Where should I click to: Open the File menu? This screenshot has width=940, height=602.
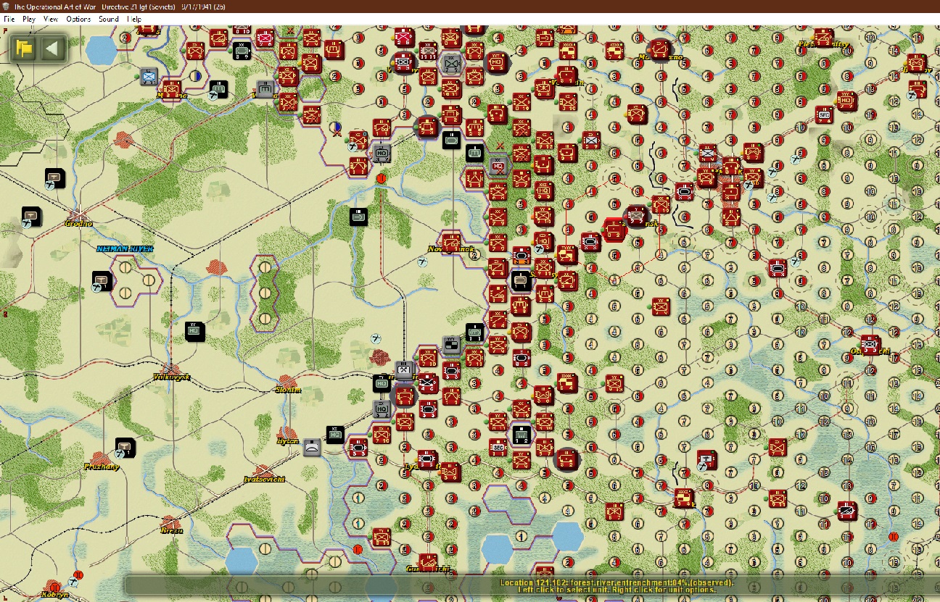coord(9,19)
